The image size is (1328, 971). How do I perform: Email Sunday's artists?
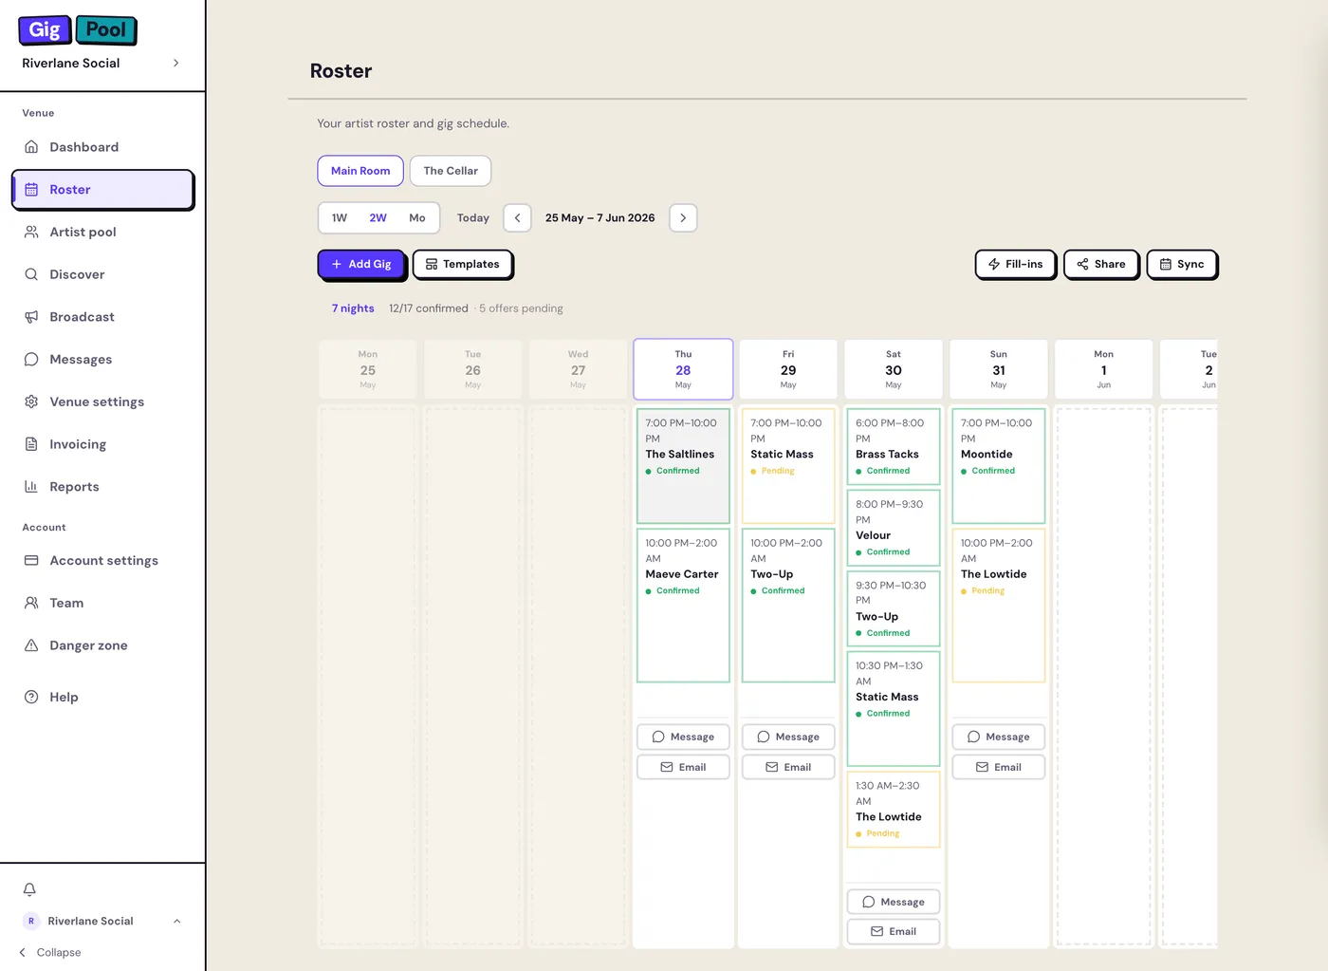[x=999, y=767]
